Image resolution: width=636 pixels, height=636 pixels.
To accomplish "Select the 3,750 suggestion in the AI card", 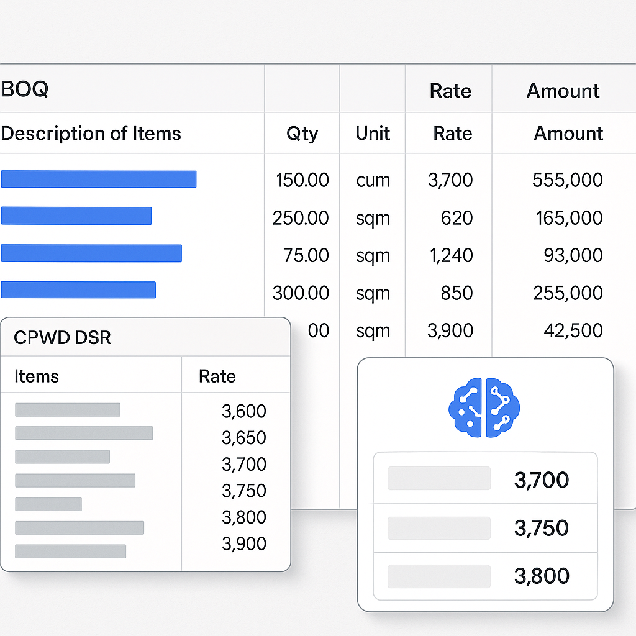I will click(x=485, y=528).
